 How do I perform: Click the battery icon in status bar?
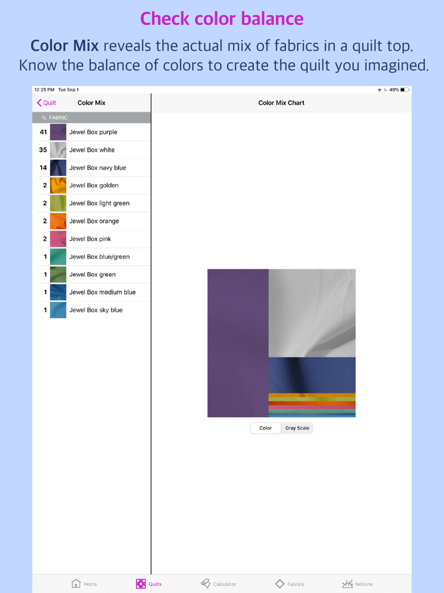click(x=405, y=90)
